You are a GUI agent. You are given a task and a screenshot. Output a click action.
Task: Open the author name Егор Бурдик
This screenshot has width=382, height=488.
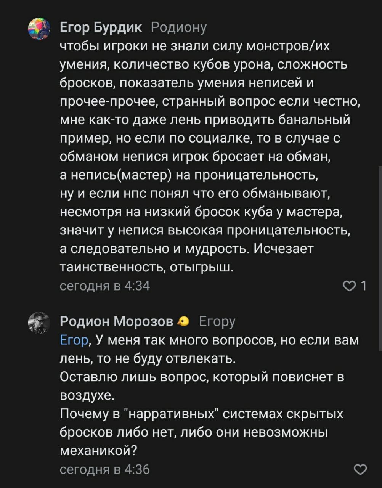click(x=101, y=27)
